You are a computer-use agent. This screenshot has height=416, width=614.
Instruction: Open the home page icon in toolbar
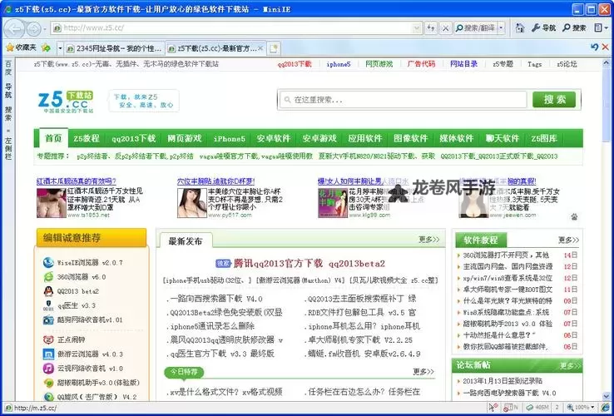click(x=520, y=27)
